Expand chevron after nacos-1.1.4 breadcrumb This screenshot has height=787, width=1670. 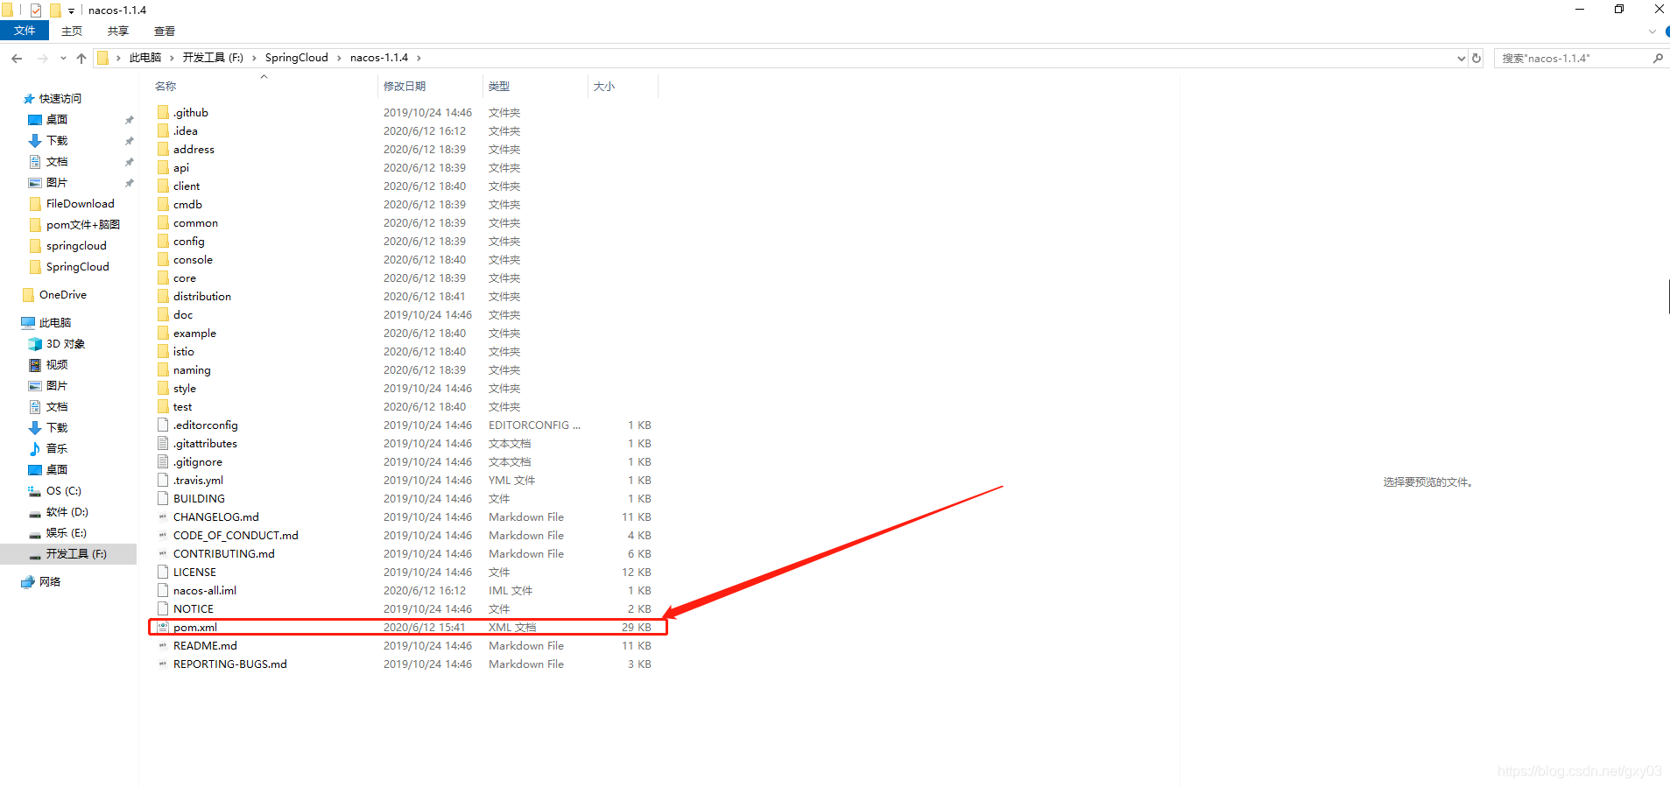419,58
